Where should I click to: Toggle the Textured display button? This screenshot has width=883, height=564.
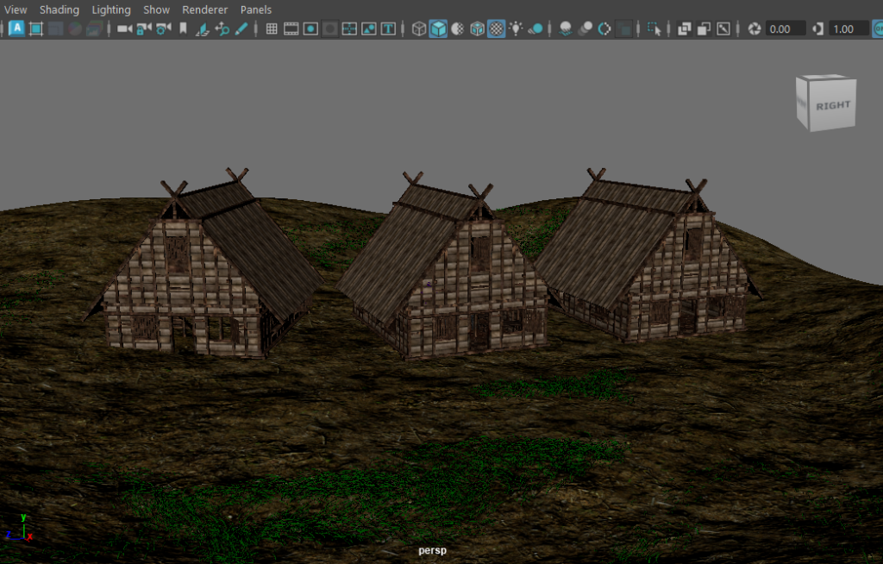tap(497, 28)
